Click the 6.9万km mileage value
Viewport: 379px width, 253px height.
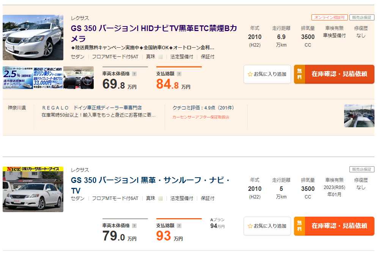281,40
